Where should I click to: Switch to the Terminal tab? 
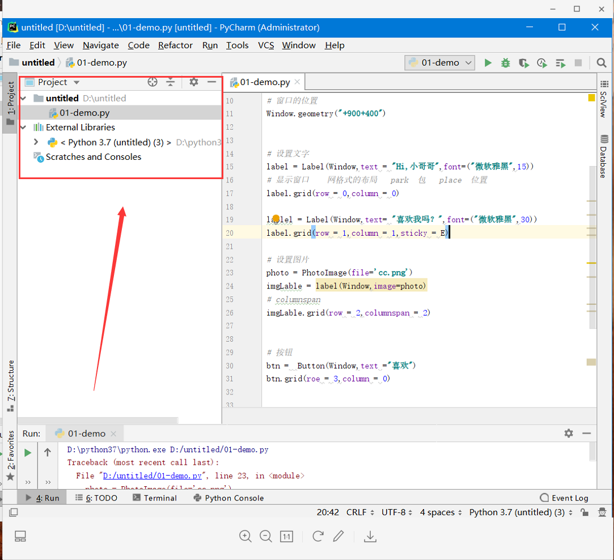click(x=155, y=498)
